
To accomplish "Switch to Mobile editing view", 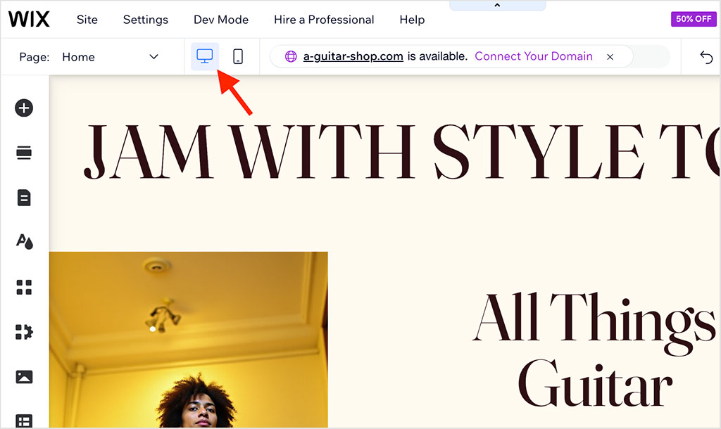I will [x=238, y=56].
